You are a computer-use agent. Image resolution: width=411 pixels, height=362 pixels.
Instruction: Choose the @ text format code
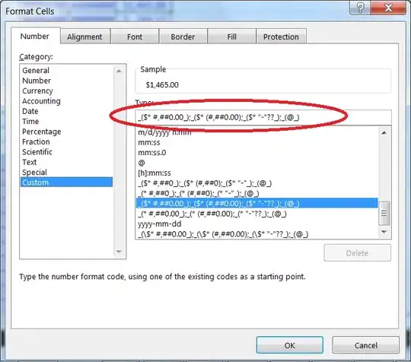[x=257, y=163]
